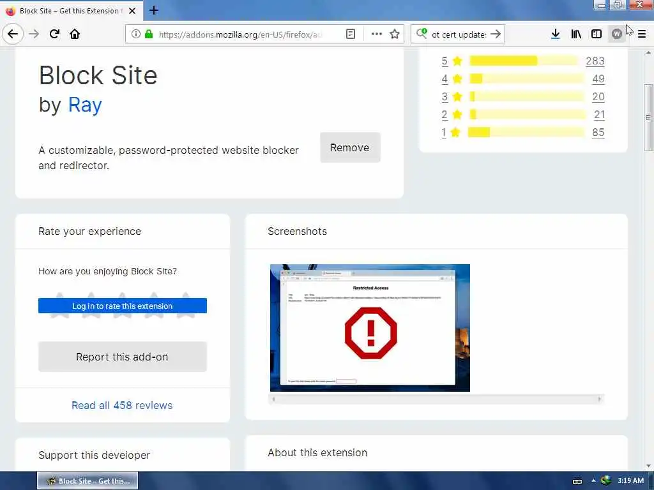Reload the current page
The image size is (654, 490).
[x=55, y=34]
